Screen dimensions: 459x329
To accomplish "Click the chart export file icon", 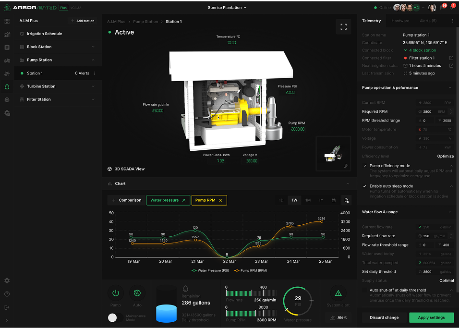I will 346,200.
